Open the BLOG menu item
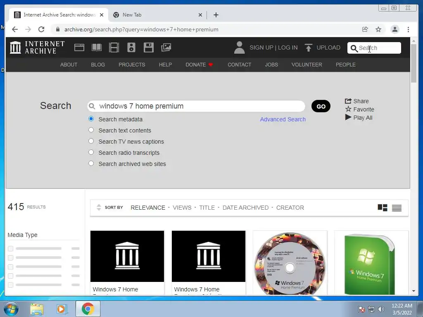The height and width of the screenshot is (317, 423). pos(98,65)
